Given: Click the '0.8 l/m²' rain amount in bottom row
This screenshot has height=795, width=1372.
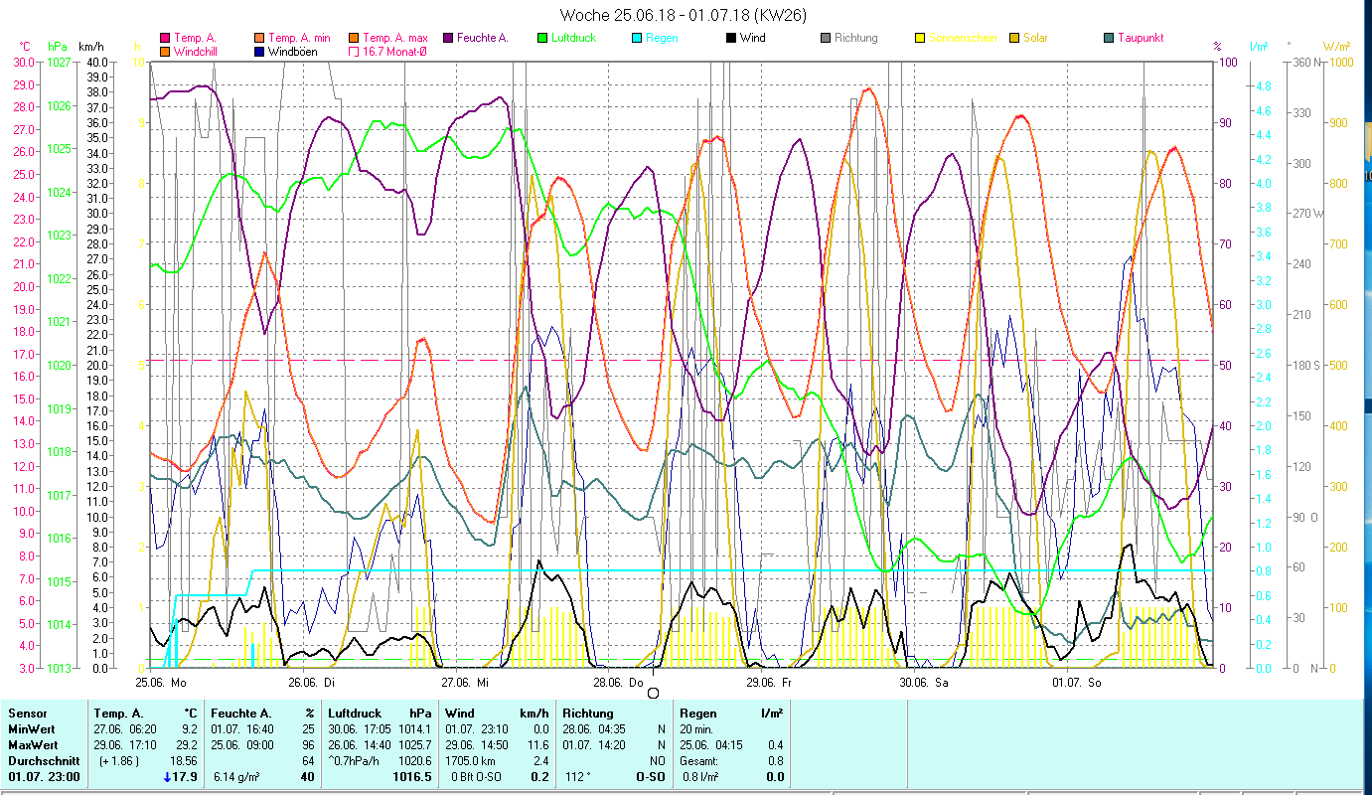Looking at the screenshot, I should click(701, 776).
